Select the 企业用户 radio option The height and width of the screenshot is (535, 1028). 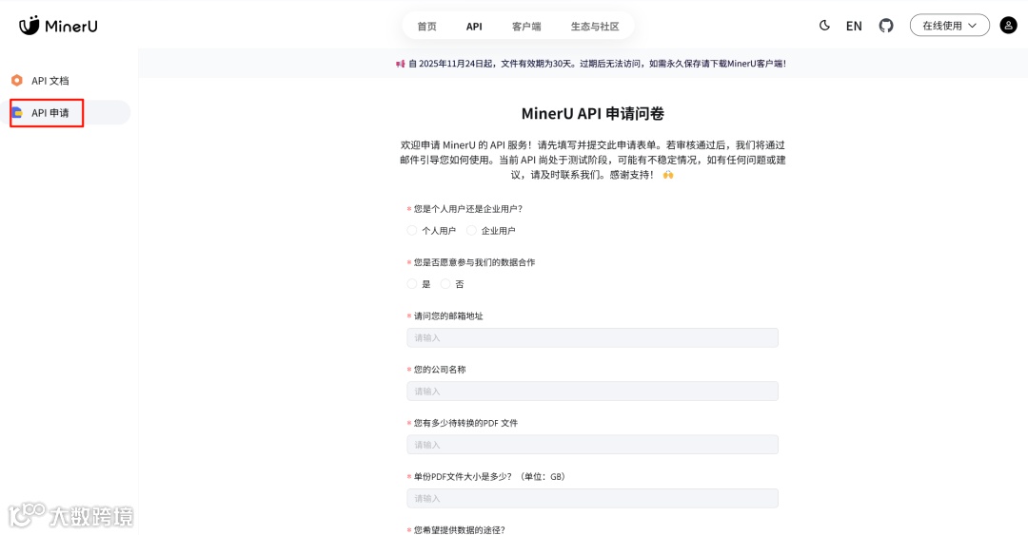(x=471, y=231)
